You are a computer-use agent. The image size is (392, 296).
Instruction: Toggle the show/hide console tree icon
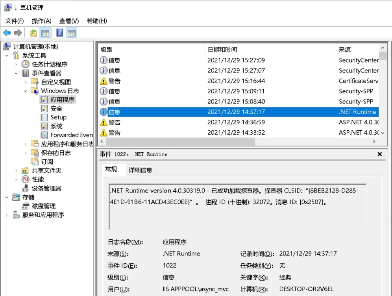[45, 33]
